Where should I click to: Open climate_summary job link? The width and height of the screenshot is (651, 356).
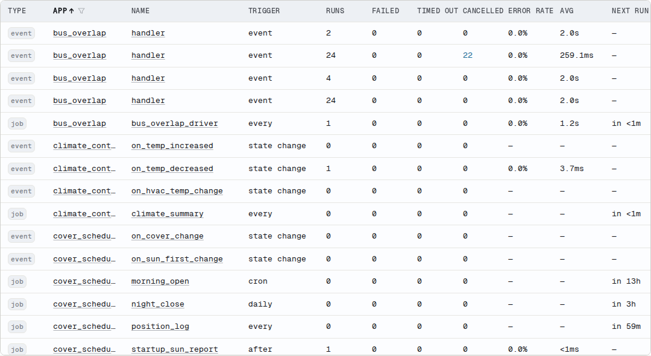[168, 214]
